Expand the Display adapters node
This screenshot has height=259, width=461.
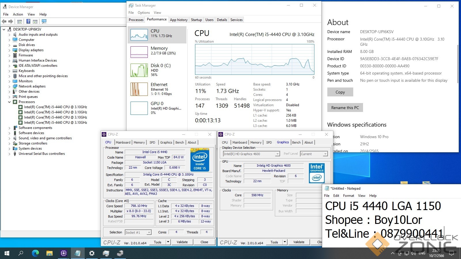coord(9,50)
